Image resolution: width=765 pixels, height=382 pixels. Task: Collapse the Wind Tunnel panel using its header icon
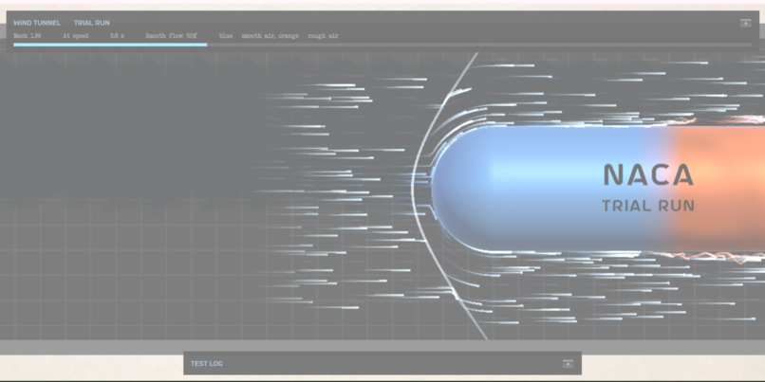click(x=745, y=23)
